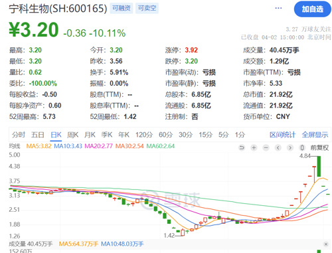This screenshot has width=332, height=253.
Task: Open the 前复权 adjustment dropdown
Action: pyautogui.click(x=319, y=147)
